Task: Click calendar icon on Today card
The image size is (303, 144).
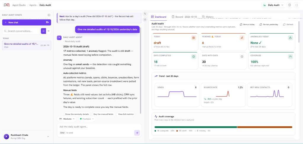Action: pyautogui.click(x=194, y=38)
